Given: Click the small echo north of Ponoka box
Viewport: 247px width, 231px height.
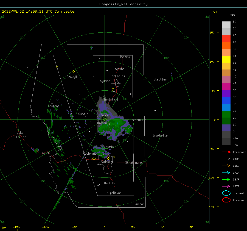Looking at the screenshot, I should pos(91,48).
